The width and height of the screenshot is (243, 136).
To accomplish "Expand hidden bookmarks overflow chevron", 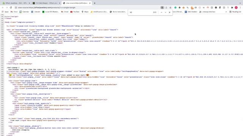I will coord(226,12).
